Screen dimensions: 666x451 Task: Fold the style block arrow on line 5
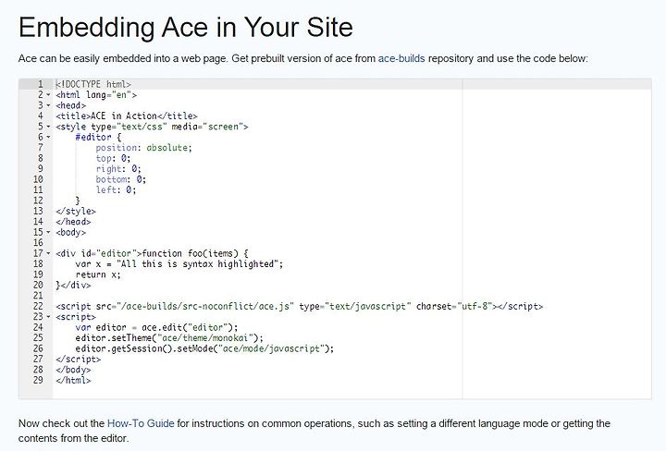pos(48,127)
